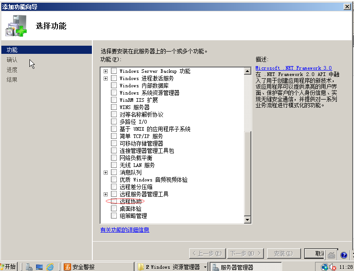Select the 功能 step in sidebar
This screenshot has width=354, height=271.
coord(12,50)
